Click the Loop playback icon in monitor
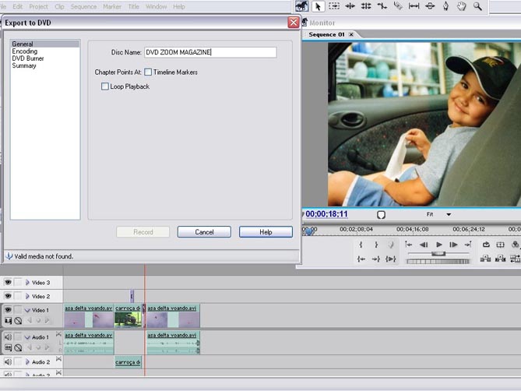This screenshot has height=391, width=521. [x=485, y=245]
